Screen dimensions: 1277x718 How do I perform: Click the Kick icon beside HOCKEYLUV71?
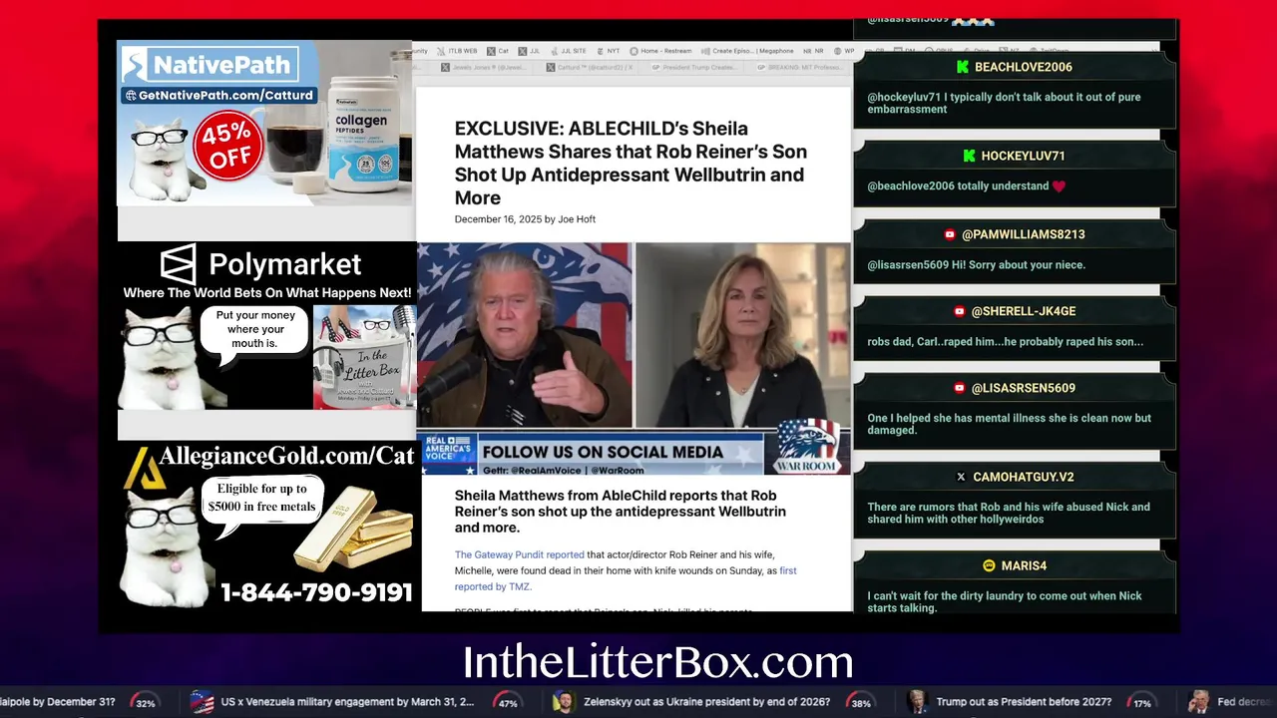pyautogui.click(x=969, y=156)
